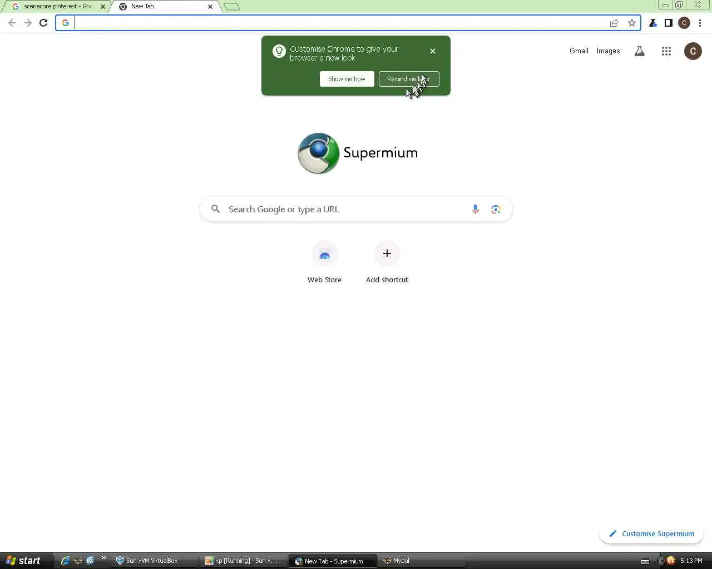The height and width of the screenshot is (569, 712).
Task: Switch to Mypal in the taskbar
Action: click(422, 561)
